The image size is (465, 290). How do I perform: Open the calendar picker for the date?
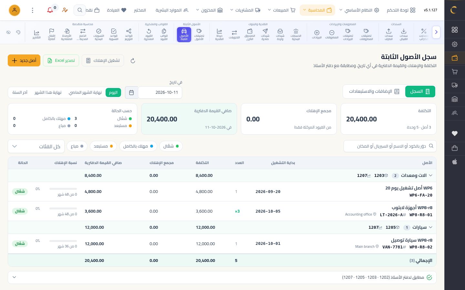(x=131, y=92)
